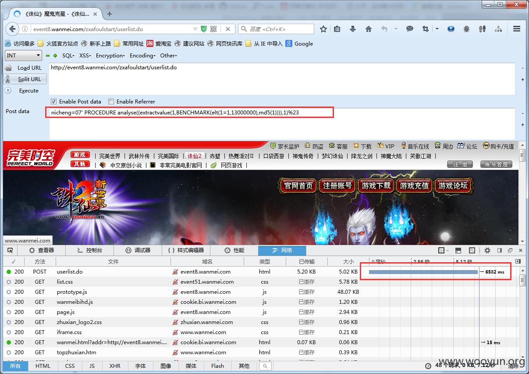Click the split console icon in devtools
This screenshot has width=529, height=374.
coord(458,250)
